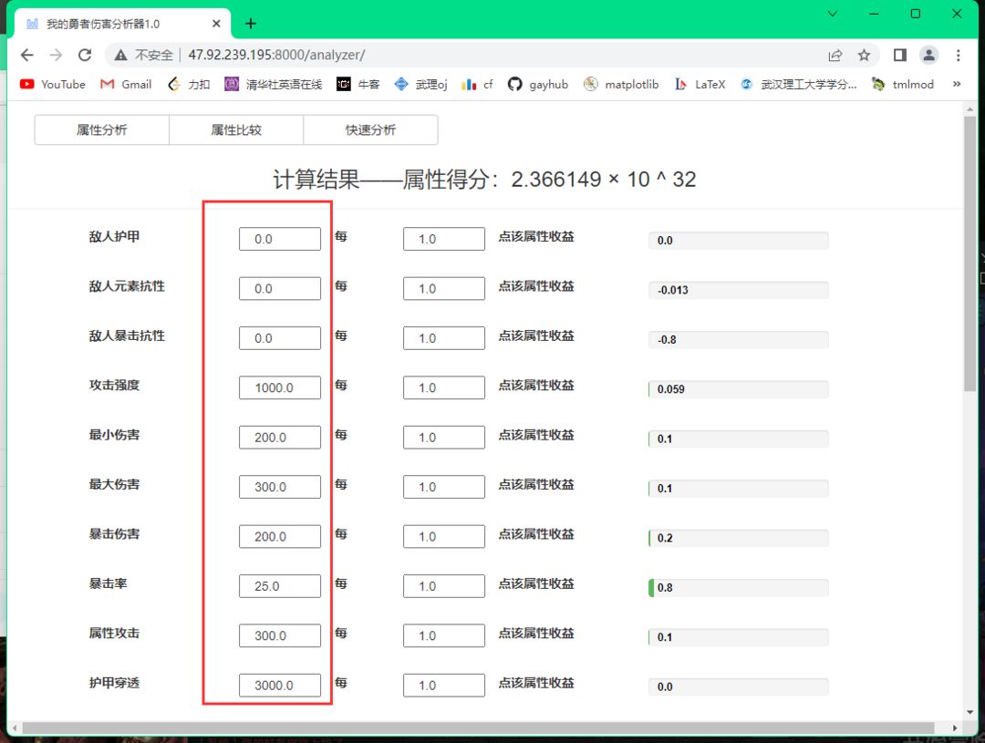The image size is (985, 743).
Task: Click the 攻击强度 benefit bar showing 0.059
Action: 738,389
